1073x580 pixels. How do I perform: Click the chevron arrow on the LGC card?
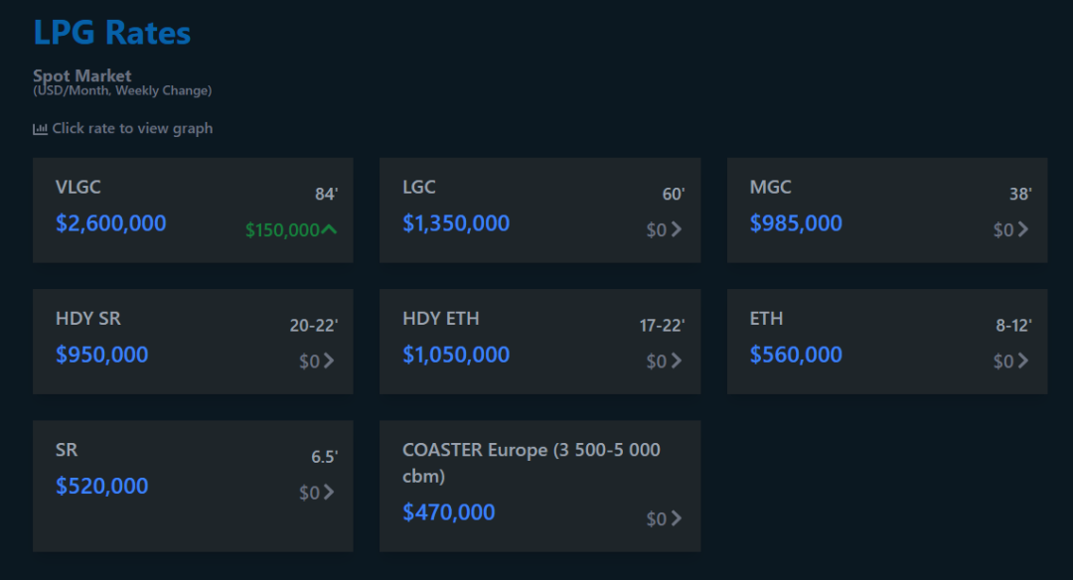677,229
